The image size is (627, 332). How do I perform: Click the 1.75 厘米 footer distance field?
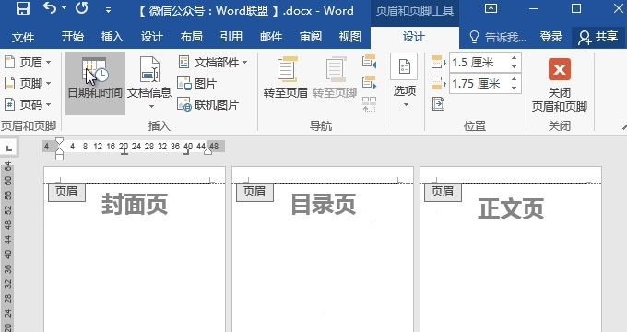[x=479, y=84]
